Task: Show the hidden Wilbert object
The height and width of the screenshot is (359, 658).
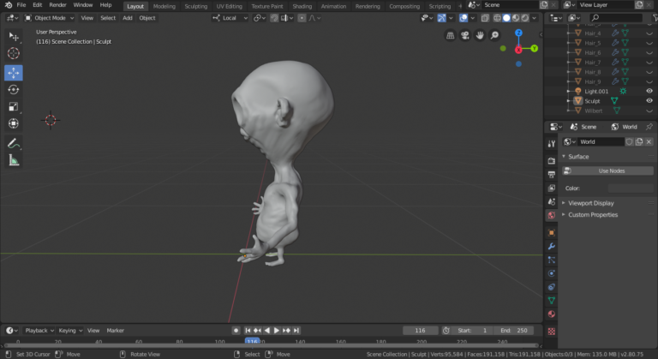Action: point(649,111)
